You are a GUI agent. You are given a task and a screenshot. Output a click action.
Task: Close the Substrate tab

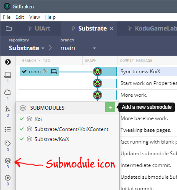111,28
